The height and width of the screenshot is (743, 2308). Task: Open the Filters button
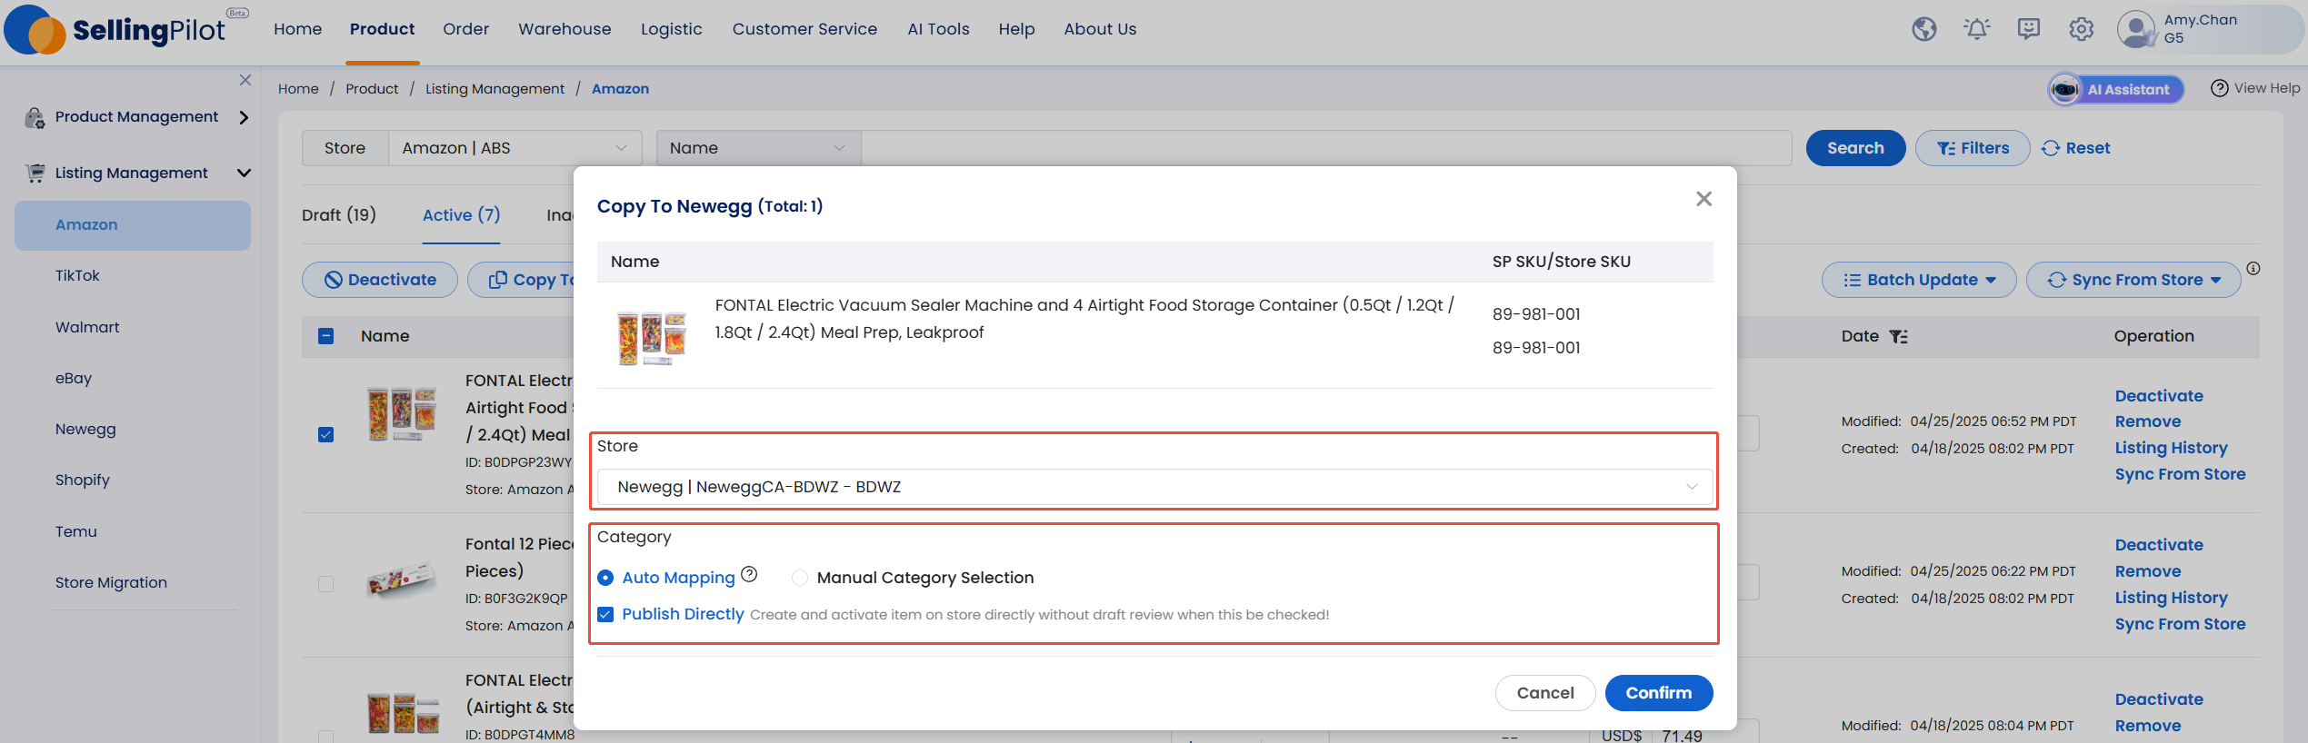[1973, 148]
